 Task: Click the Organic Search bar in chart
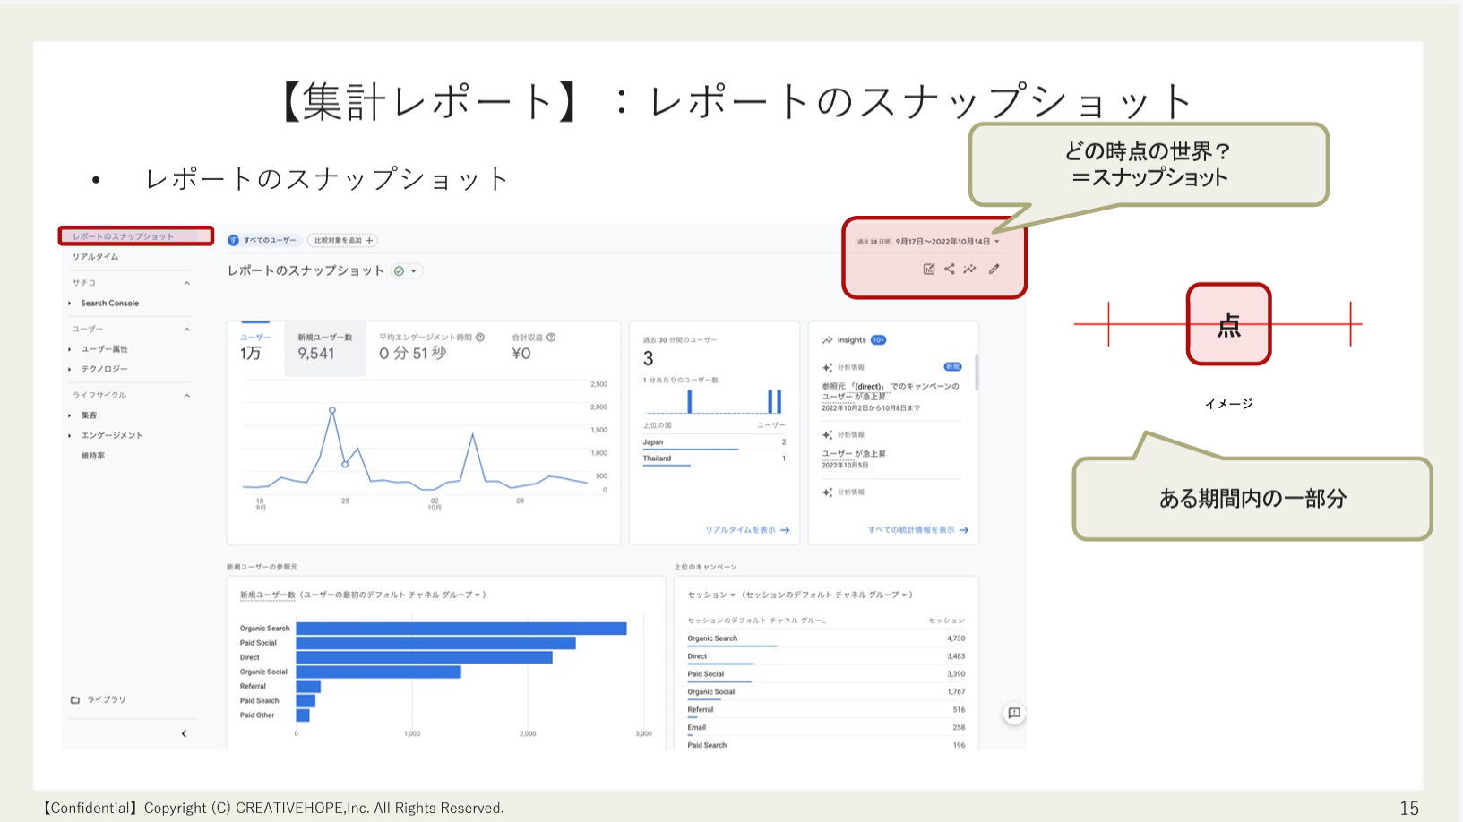(x=461, y=629)
